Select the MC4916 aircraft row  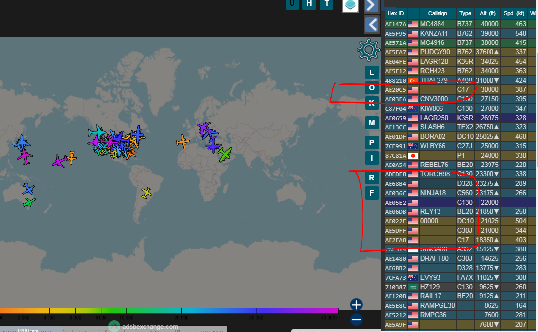460,43
